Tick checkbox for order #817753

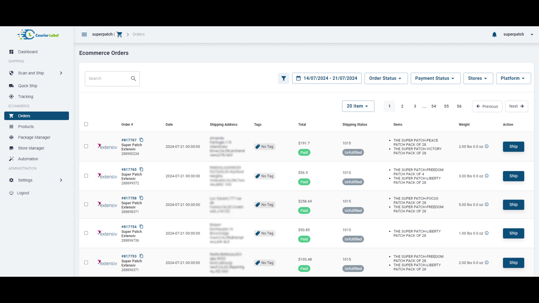[x=86, y=263]
